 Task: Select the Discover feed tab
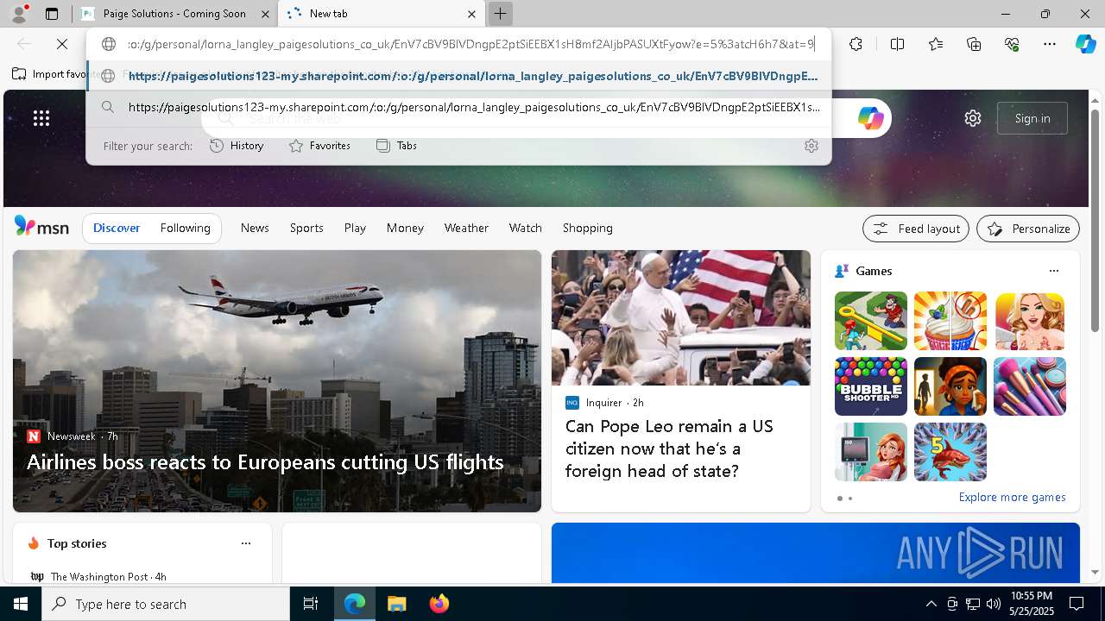(117, 228)
